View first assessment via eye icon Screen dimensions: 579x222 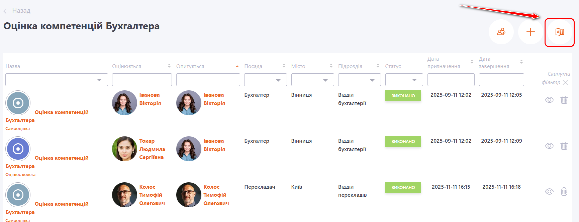pos(549,100)
